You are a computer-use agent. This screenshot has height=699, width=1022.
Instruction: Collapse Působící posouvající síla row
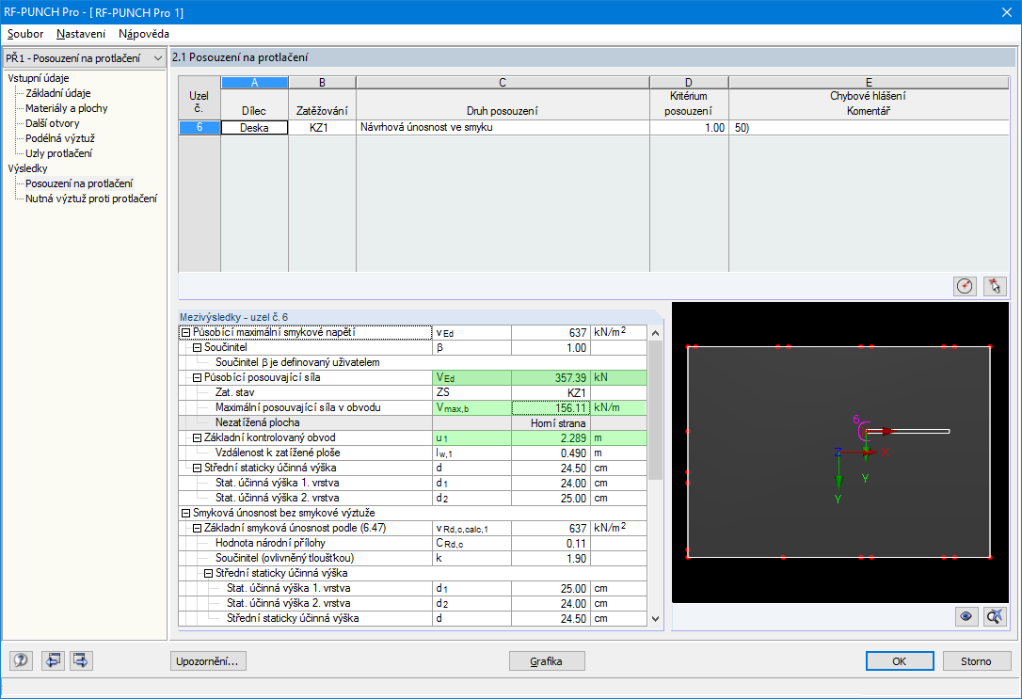pos(197,378)
